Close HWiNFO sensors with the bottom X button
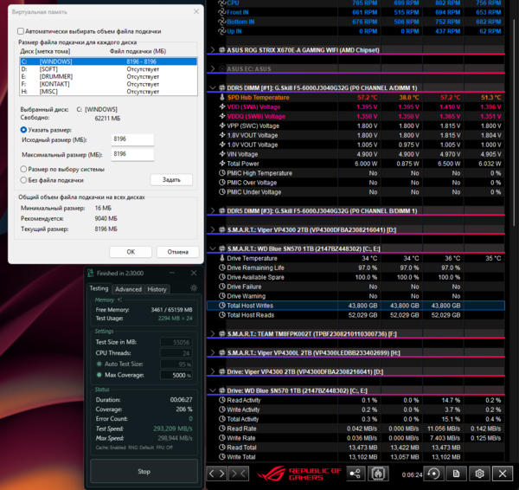 click(x=502, y=474)
